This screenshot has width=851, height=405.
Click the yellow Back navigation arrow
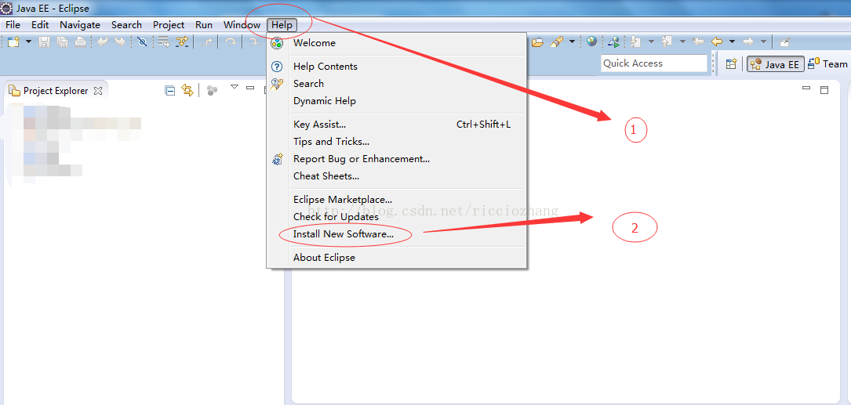click(x=717, y=42)
